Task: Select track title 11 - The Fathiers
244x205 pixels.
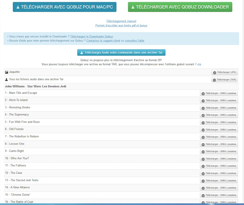Action: [16, 165]
